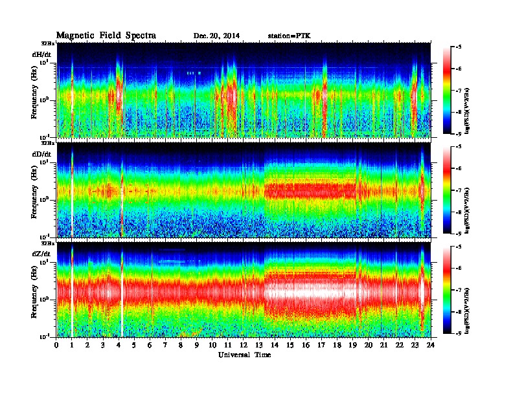The width and height of the screenshot is (513, 396).
Task: Click the color bar beside dZ/dt panel
Action: (447, 290)
